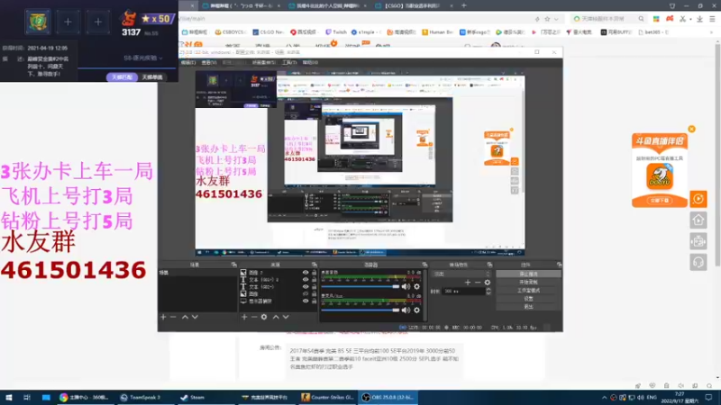Screen dimensions: 721x405
Task: Mute the mic/aux speaker icon
Action: click(406, 310)
